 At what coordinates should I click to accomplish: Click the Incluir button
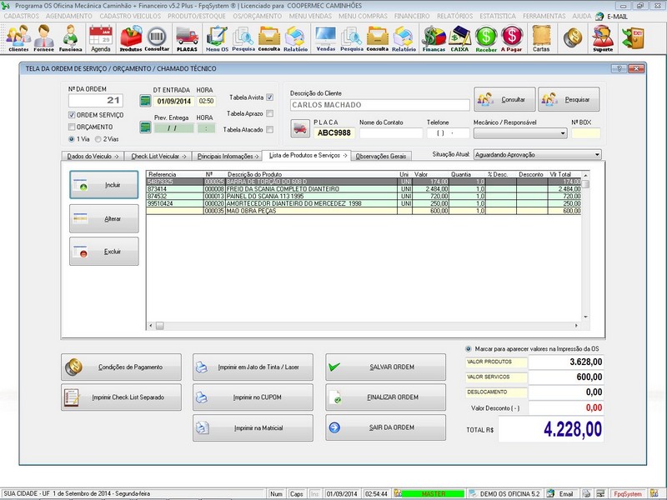(104, 185)
